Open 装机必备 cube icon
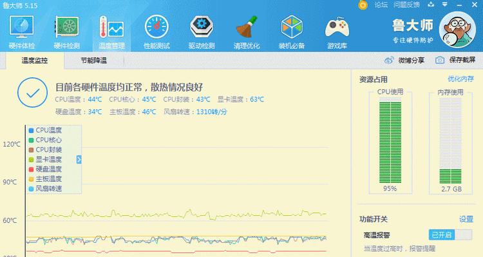The width and height of the screenshot is (483, 257). (x=292, y=27)
